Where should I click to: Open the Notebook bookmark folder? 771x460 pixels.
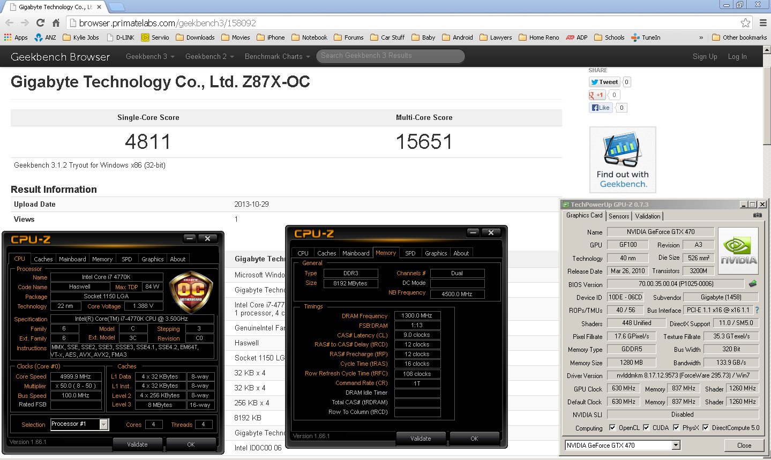(x=309, y=37)
